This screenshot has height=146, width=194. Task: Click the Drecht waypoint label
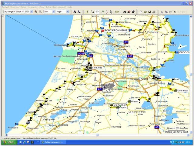point(123,108)
